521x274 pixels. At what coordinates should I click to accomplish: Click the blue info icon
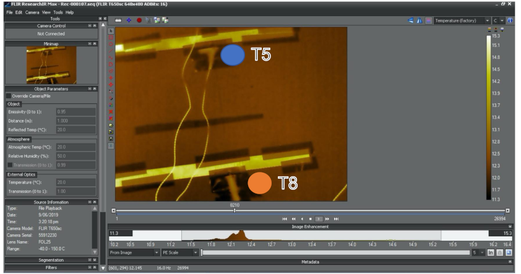coord(510,20)
